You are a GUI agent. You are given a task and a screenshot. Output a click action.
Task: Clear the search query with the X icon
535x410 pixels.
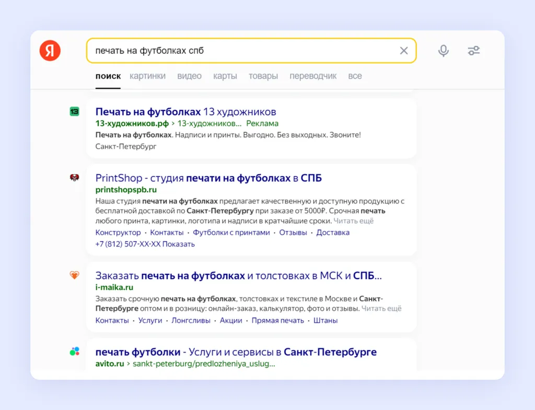tap(404, 51)
